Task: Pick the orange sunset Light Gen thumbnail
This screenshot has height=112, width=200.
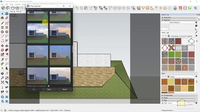Action: point(60,33)
